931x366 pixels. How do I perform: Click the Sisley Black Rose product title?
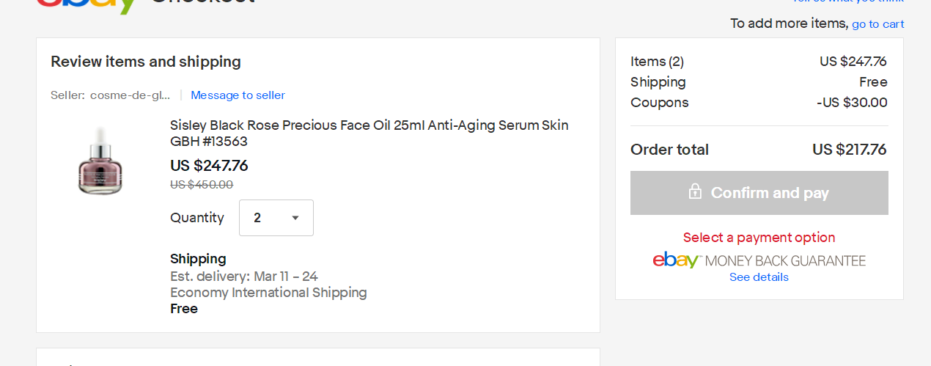[x=369, y=133]
